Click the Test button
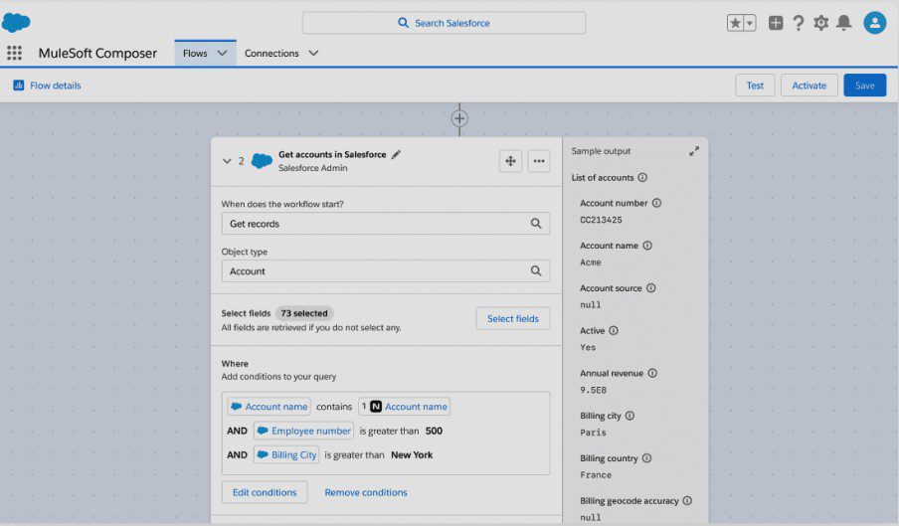 755,86
